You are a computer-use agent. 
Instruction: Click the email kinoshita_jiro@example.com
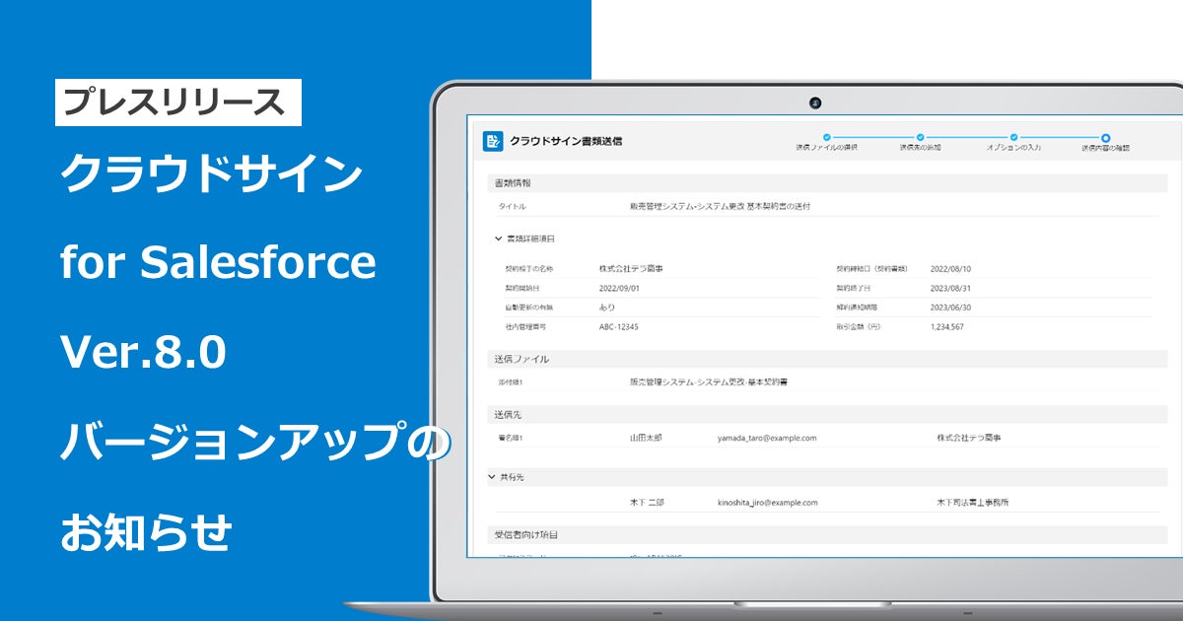click(x=768, y=502)
